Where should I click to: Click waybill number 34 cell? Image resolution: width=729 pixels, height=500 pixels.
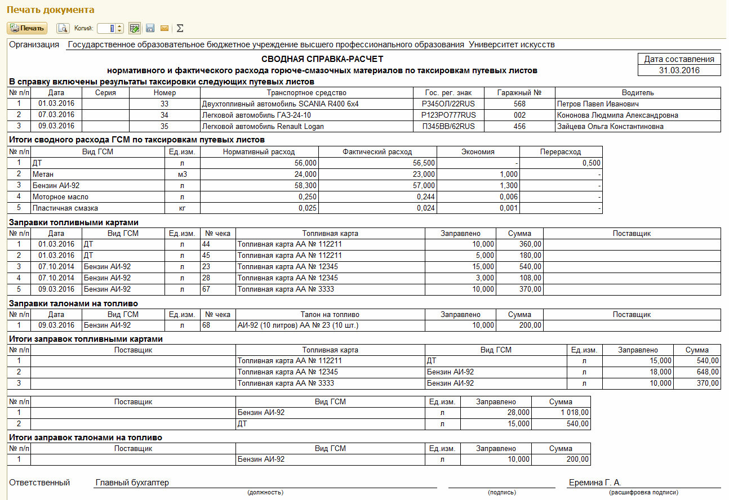click(x=165, y=115)
